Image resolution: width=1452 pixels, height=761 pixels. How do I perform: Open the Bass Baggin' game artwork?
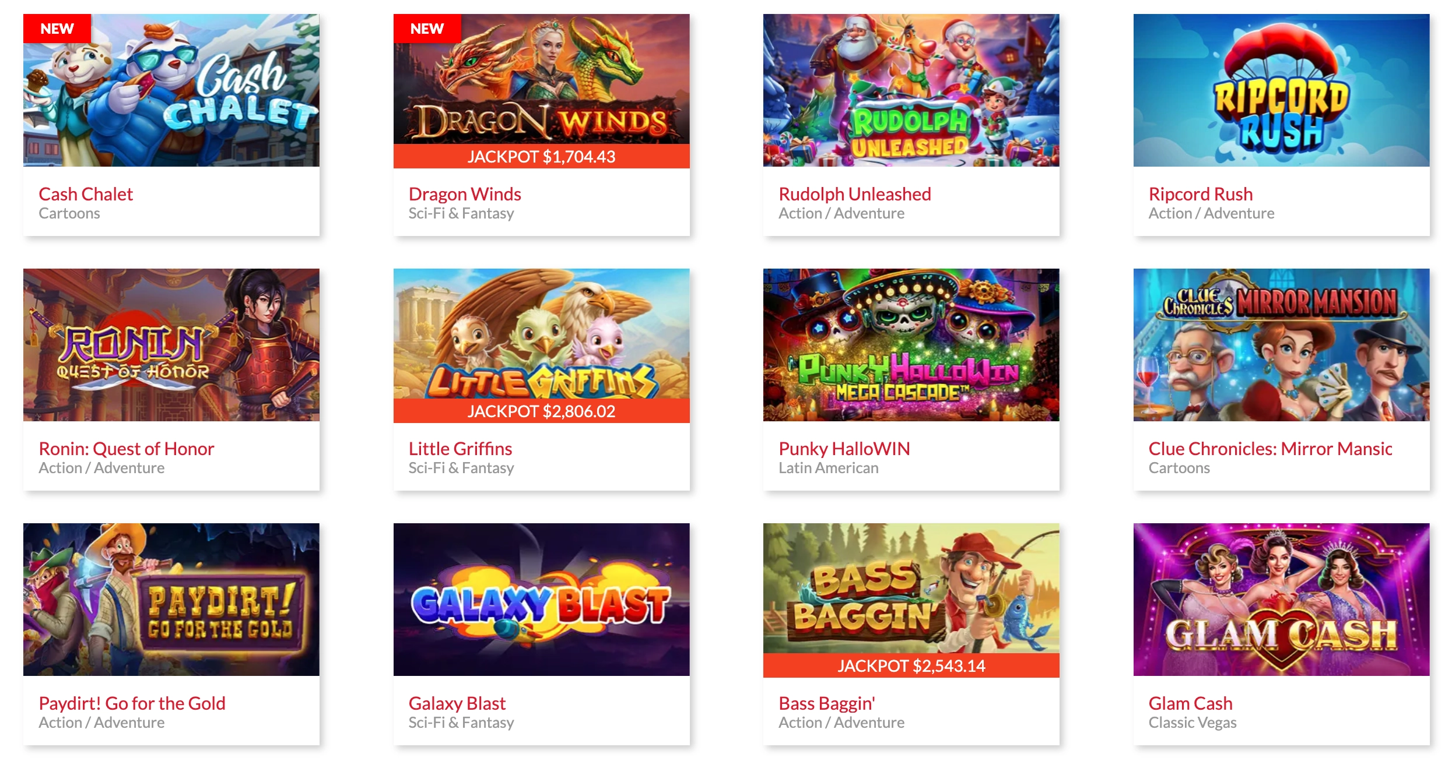(911, 589)
